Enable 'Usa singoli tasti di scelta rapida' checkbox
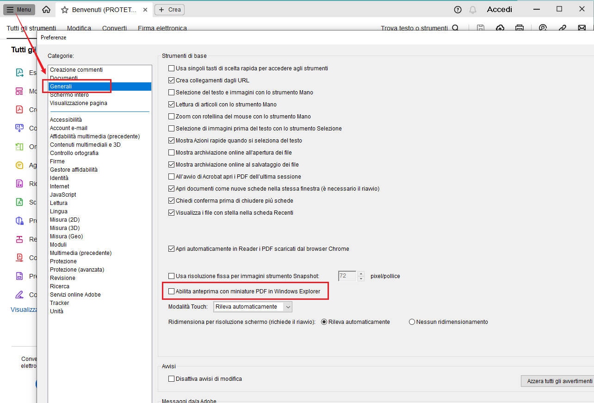This screenshot has width=594, height=403. tap(172, 68)
